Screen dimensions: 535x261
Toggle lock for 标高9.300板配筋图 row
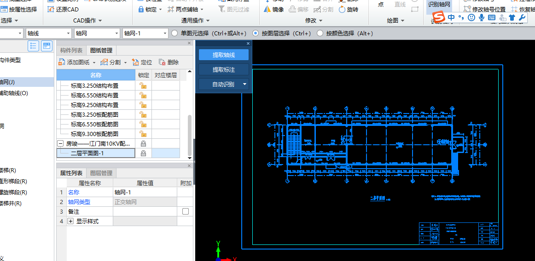[x=143, y=134]
